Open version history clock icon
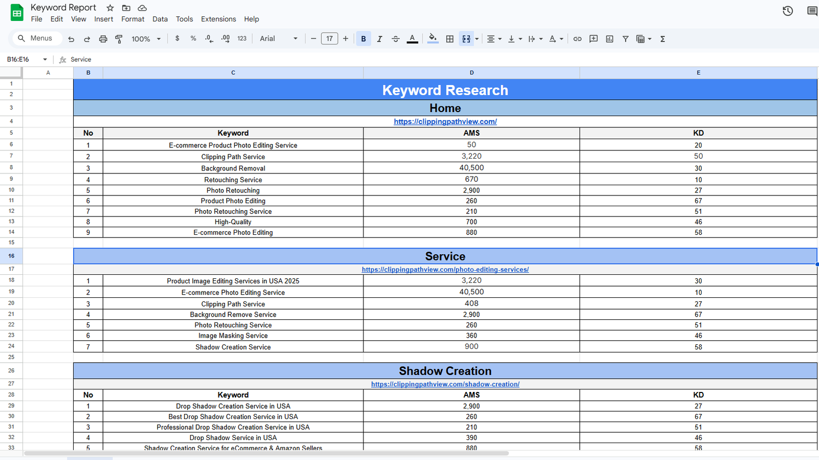This screenshot has width=819, height=460. click(x=787, y=11)
